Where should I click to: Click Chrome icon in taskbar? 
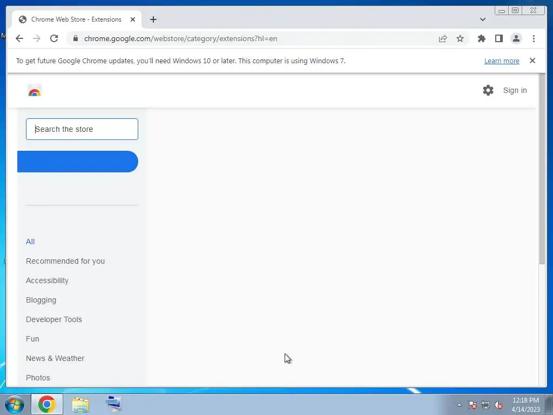tap(47, 404)
